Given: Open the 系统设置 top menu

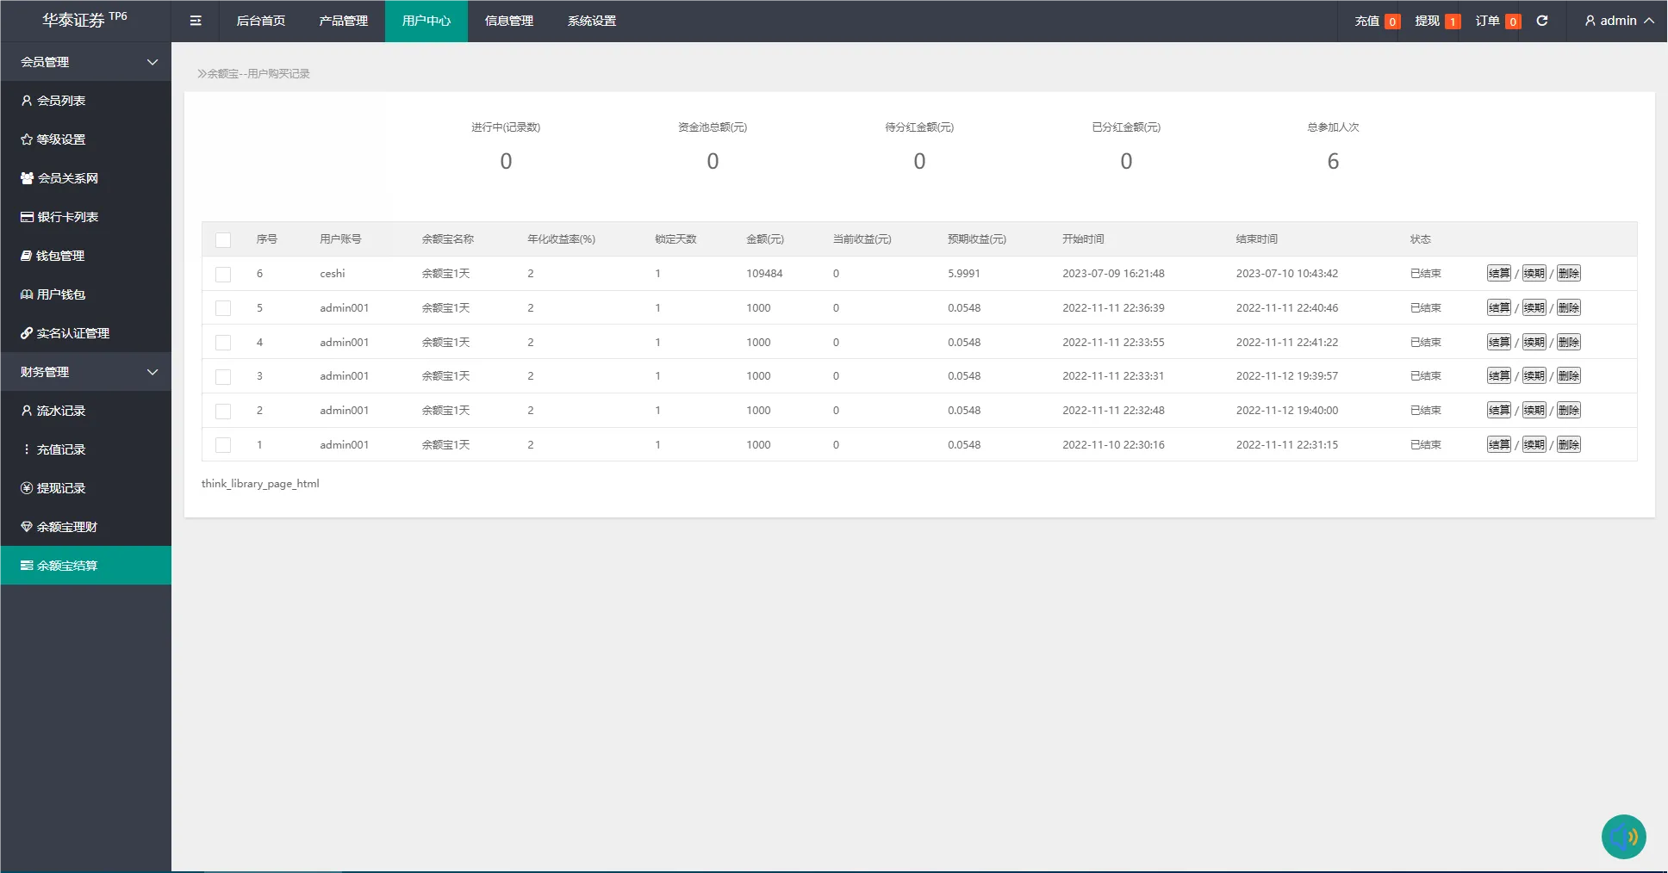Looking at the screenshot, I should (x=592, y=21).
